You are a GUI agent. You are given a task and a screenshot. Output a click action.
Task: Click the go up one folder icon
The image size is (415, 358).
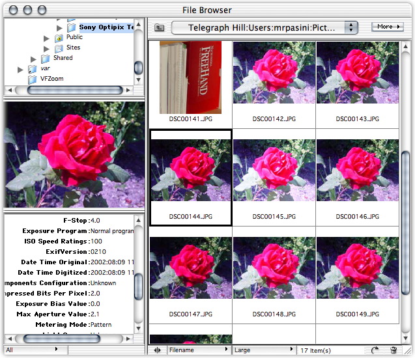click(160, 27)
